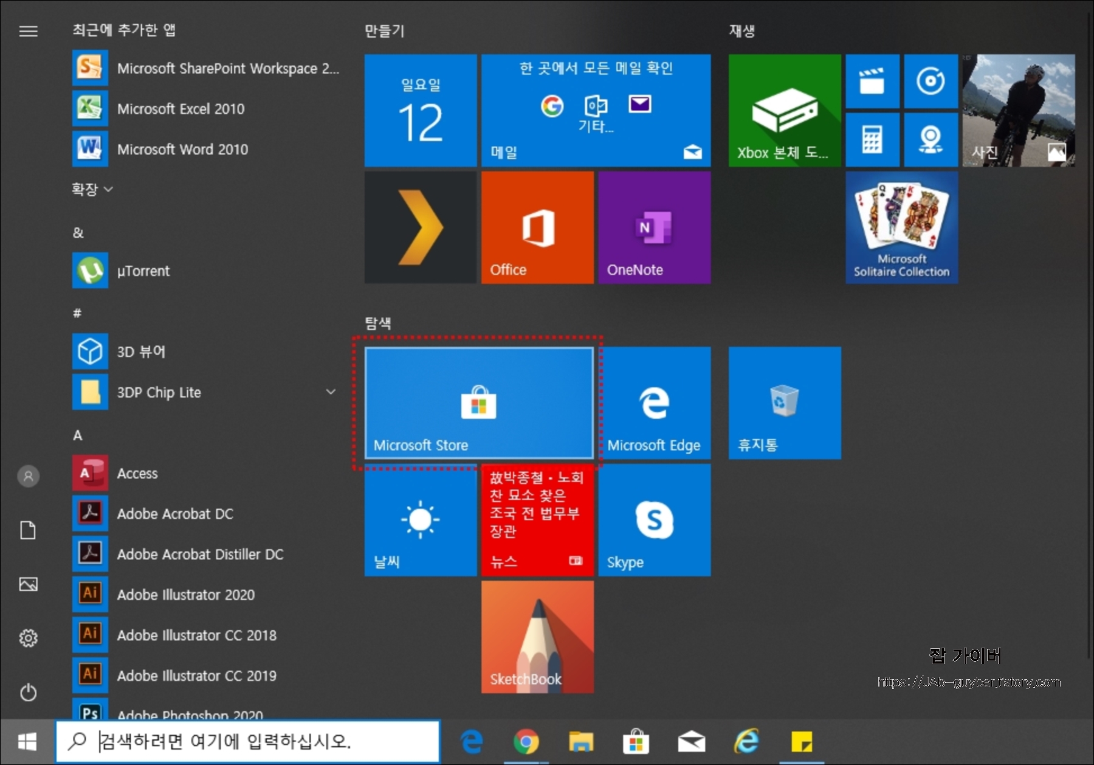This screenshot has width=1094, height=765.
Task: Launch Access from app list
Action: (x=205, y=473)
